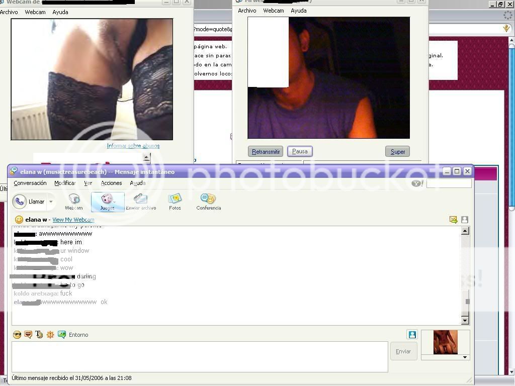
Task: Click chat history scroll down arrow
Action: click(465, 320)
